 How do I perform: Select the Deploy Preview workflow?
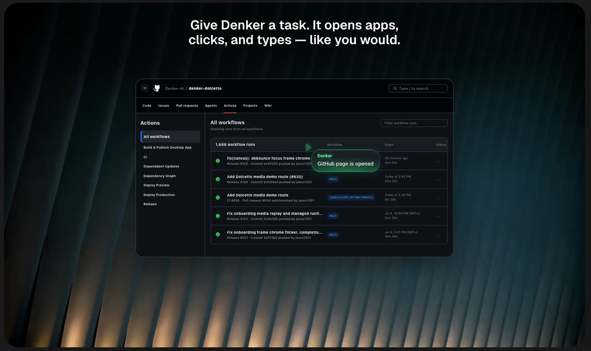point(156,185)
